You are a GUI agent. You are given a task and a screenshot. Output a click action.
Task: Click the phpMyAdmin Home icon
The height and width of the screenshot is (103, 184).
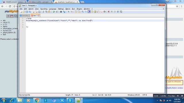pos(8,16)
